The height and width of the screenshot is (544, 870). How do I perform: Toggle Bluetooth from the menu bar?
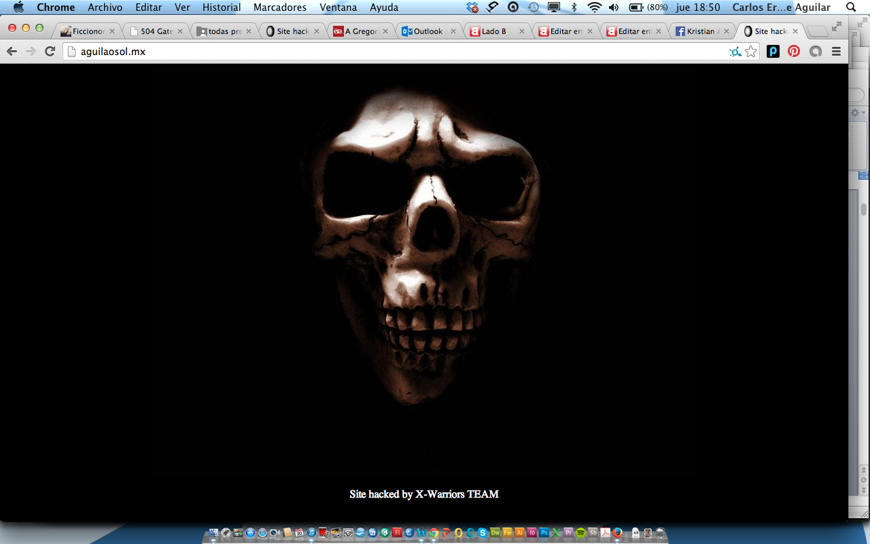tap(574, 7)
